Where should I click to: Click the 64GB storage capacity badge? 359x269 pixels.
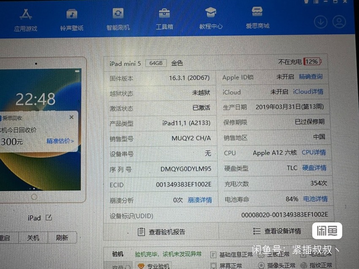tap(156, 63)
